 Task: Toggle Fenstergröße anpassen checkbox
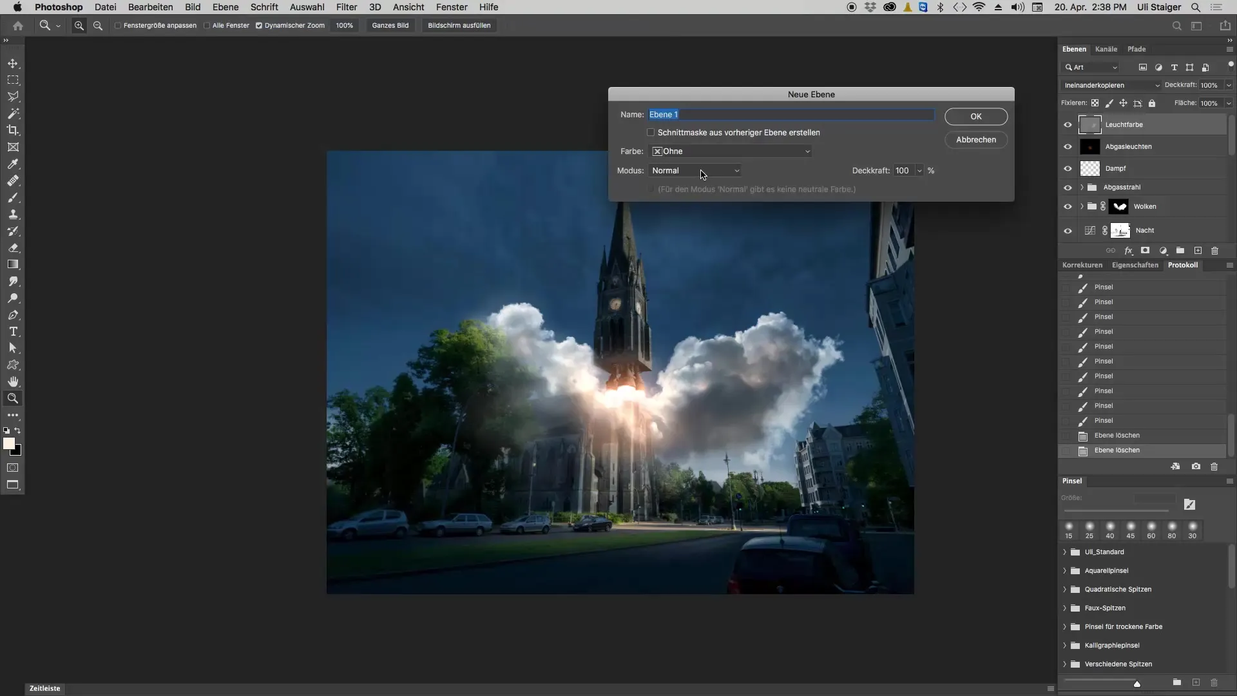point(118,26)
